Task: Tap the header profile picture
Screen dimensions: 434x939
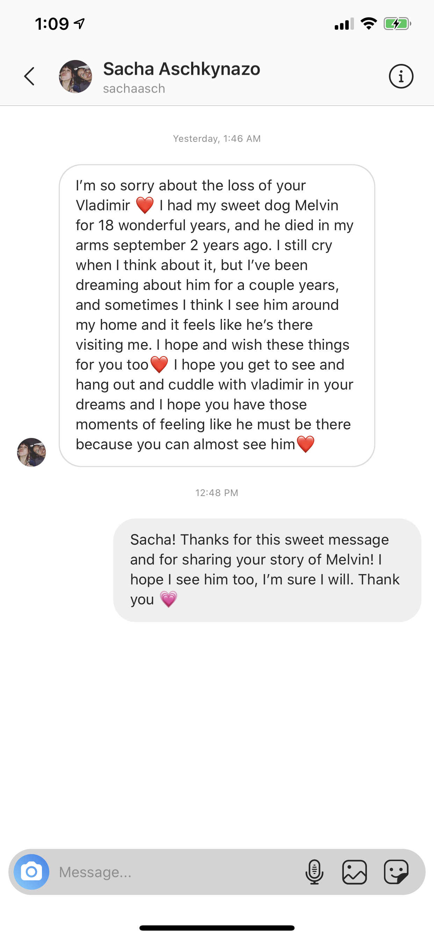Action: [75, 77]
